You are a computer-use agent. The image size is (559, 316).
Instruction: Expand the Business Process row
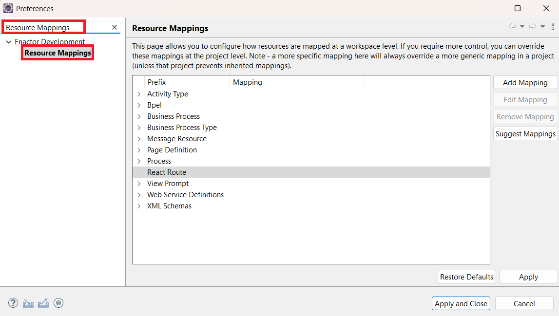point(139,116)
